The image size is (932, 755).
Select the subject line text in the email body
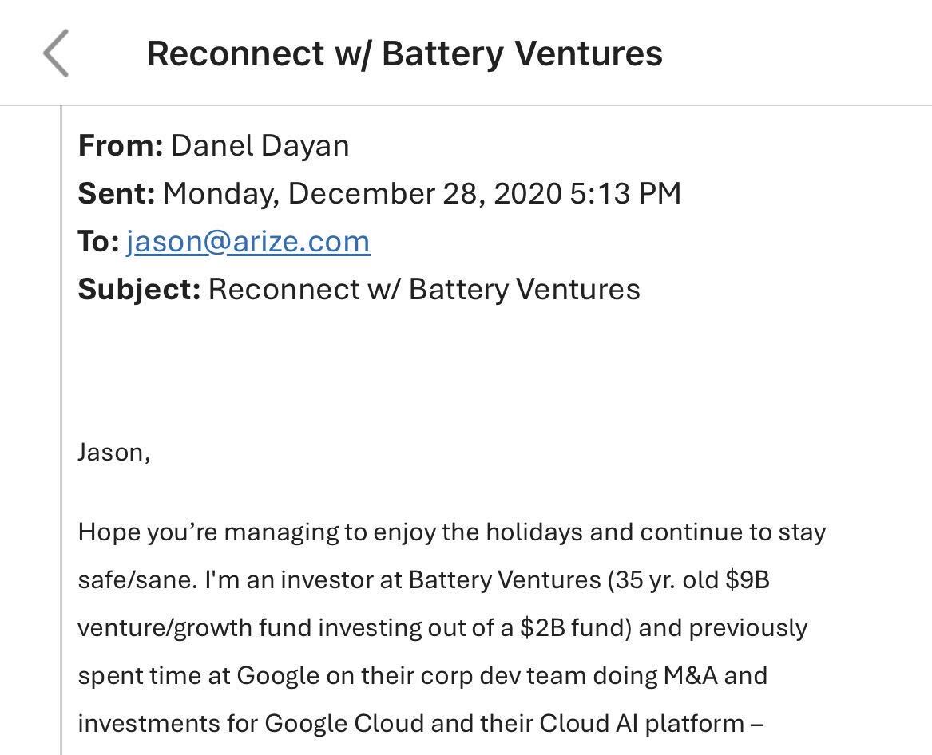pos(424,290)
